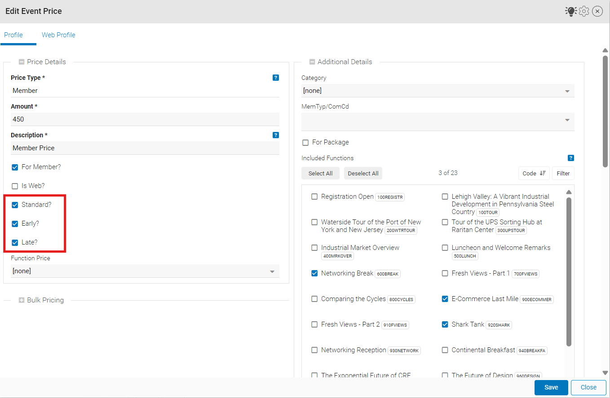The height and width of the screenshot is (398, 610).
Task: Uncheck the Early? checkbox
Action: click(x=15, y=224)
